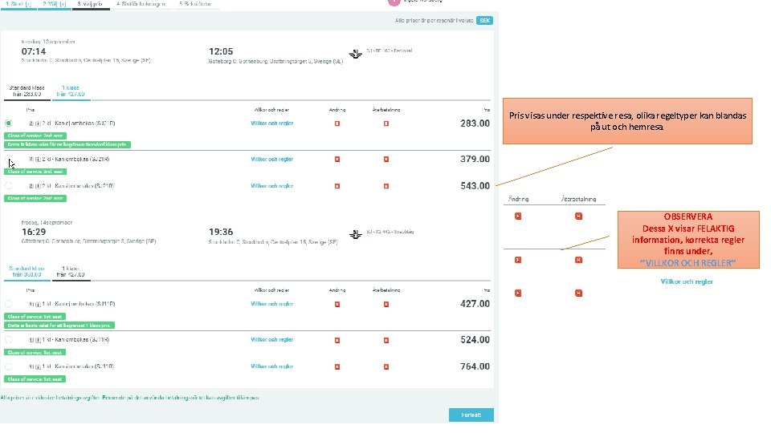Open the SEK currency selector

(x=484, y=20)
